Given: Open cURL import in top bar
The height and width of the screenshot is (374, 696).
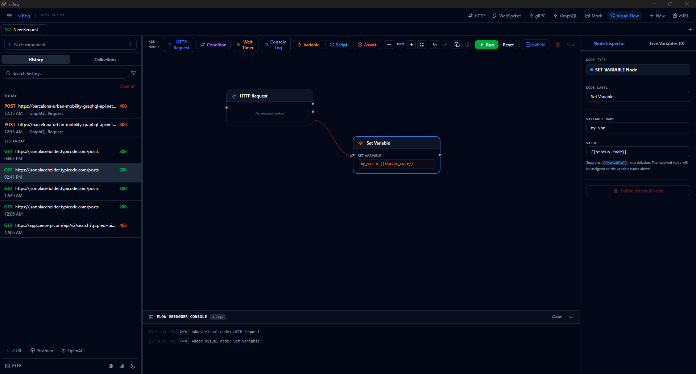Looking at the screenshot, I should [681, 16].
